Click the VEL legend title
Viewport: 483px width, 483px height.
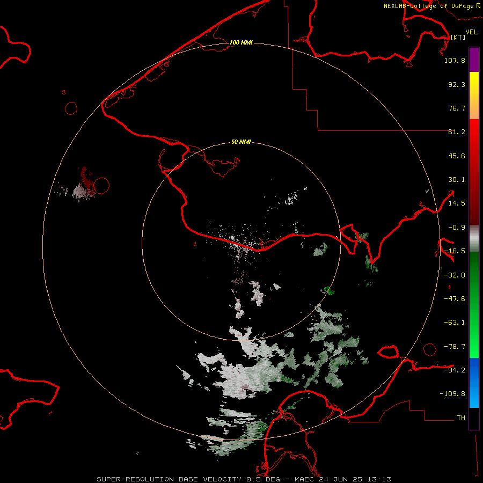pyautogui.click(x=471, y=32)
